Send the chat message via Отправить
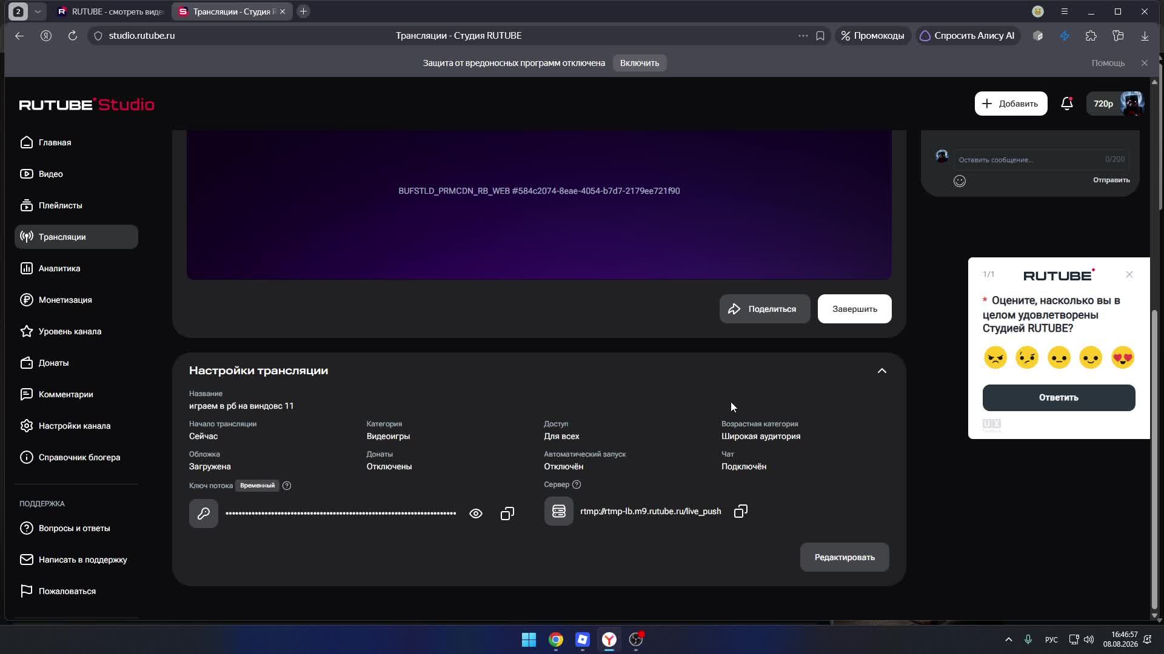1164x654 pixels. click(x=1111, y=180)
